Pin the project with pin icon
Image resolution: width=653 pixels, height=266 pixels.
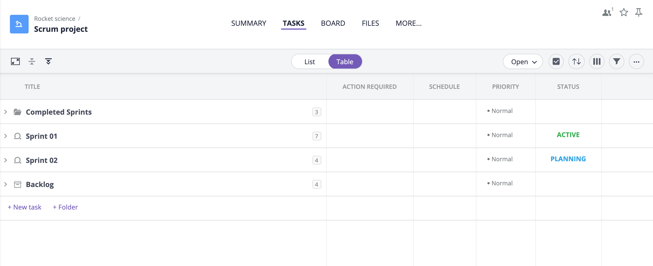tap(639, 12)
